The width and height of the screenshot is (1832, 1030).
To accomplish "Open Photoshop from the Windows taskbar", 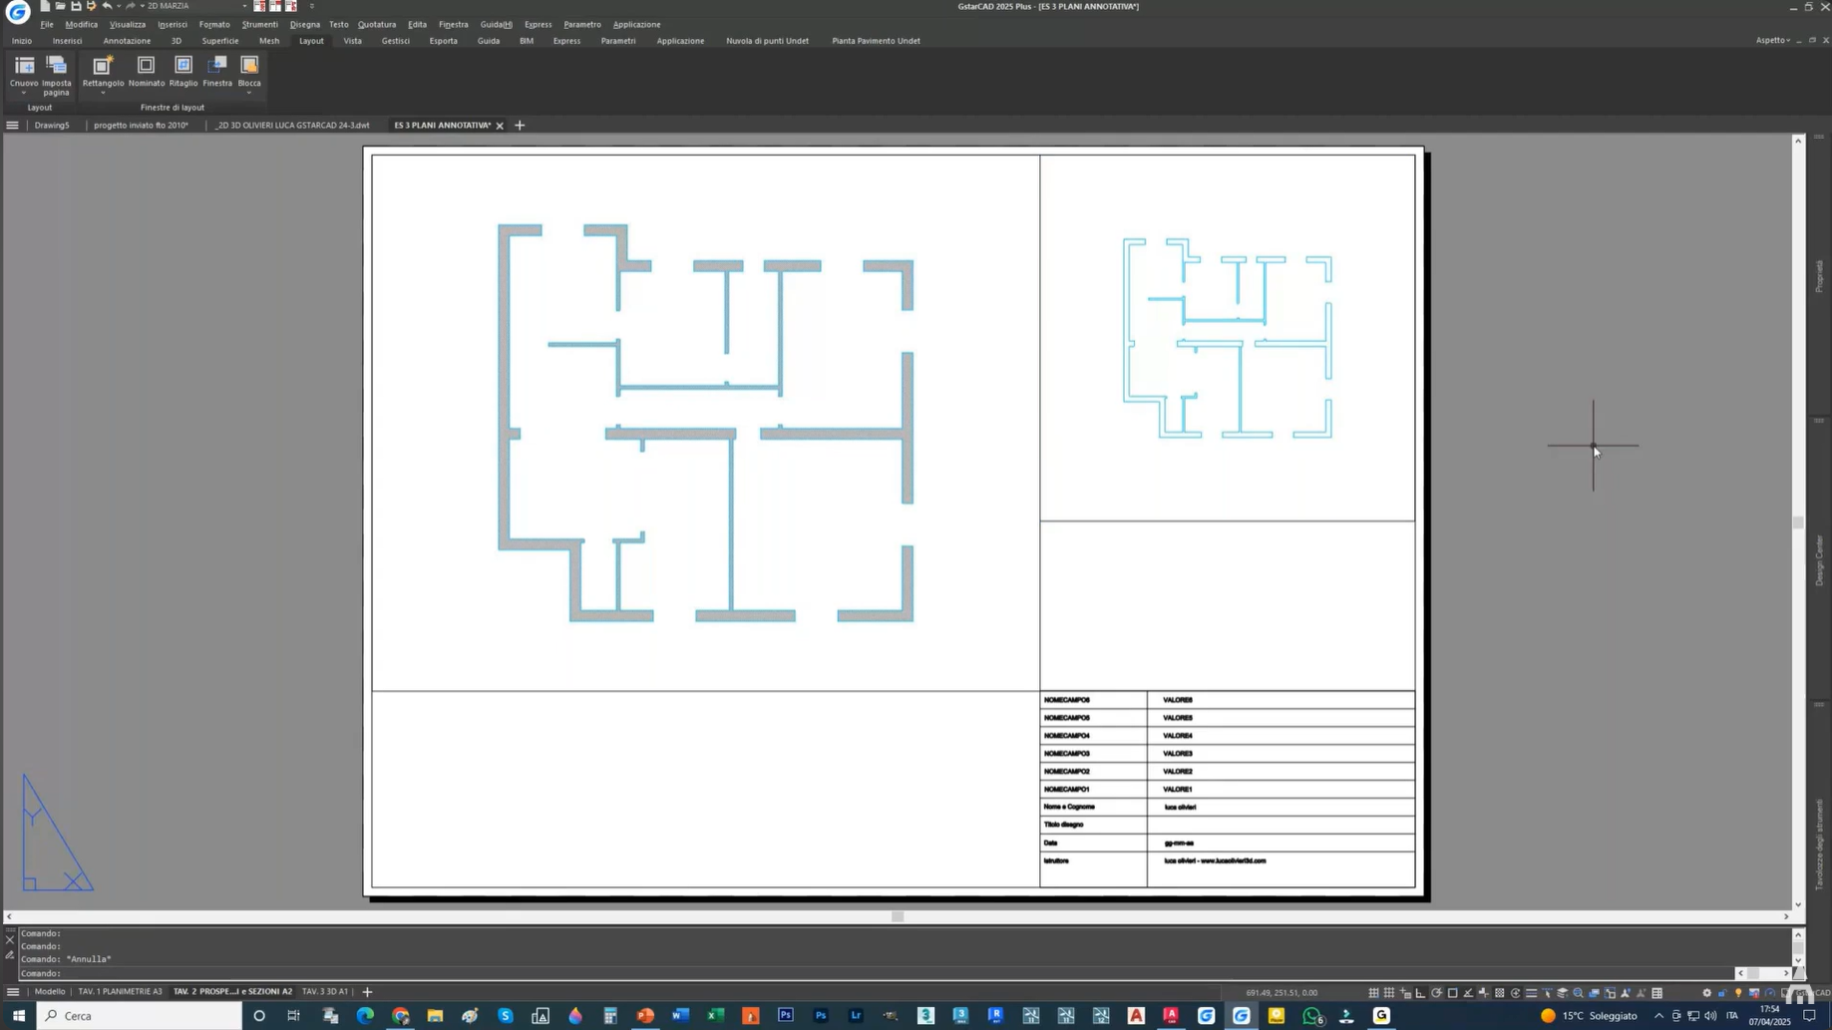I will 786,1016.
